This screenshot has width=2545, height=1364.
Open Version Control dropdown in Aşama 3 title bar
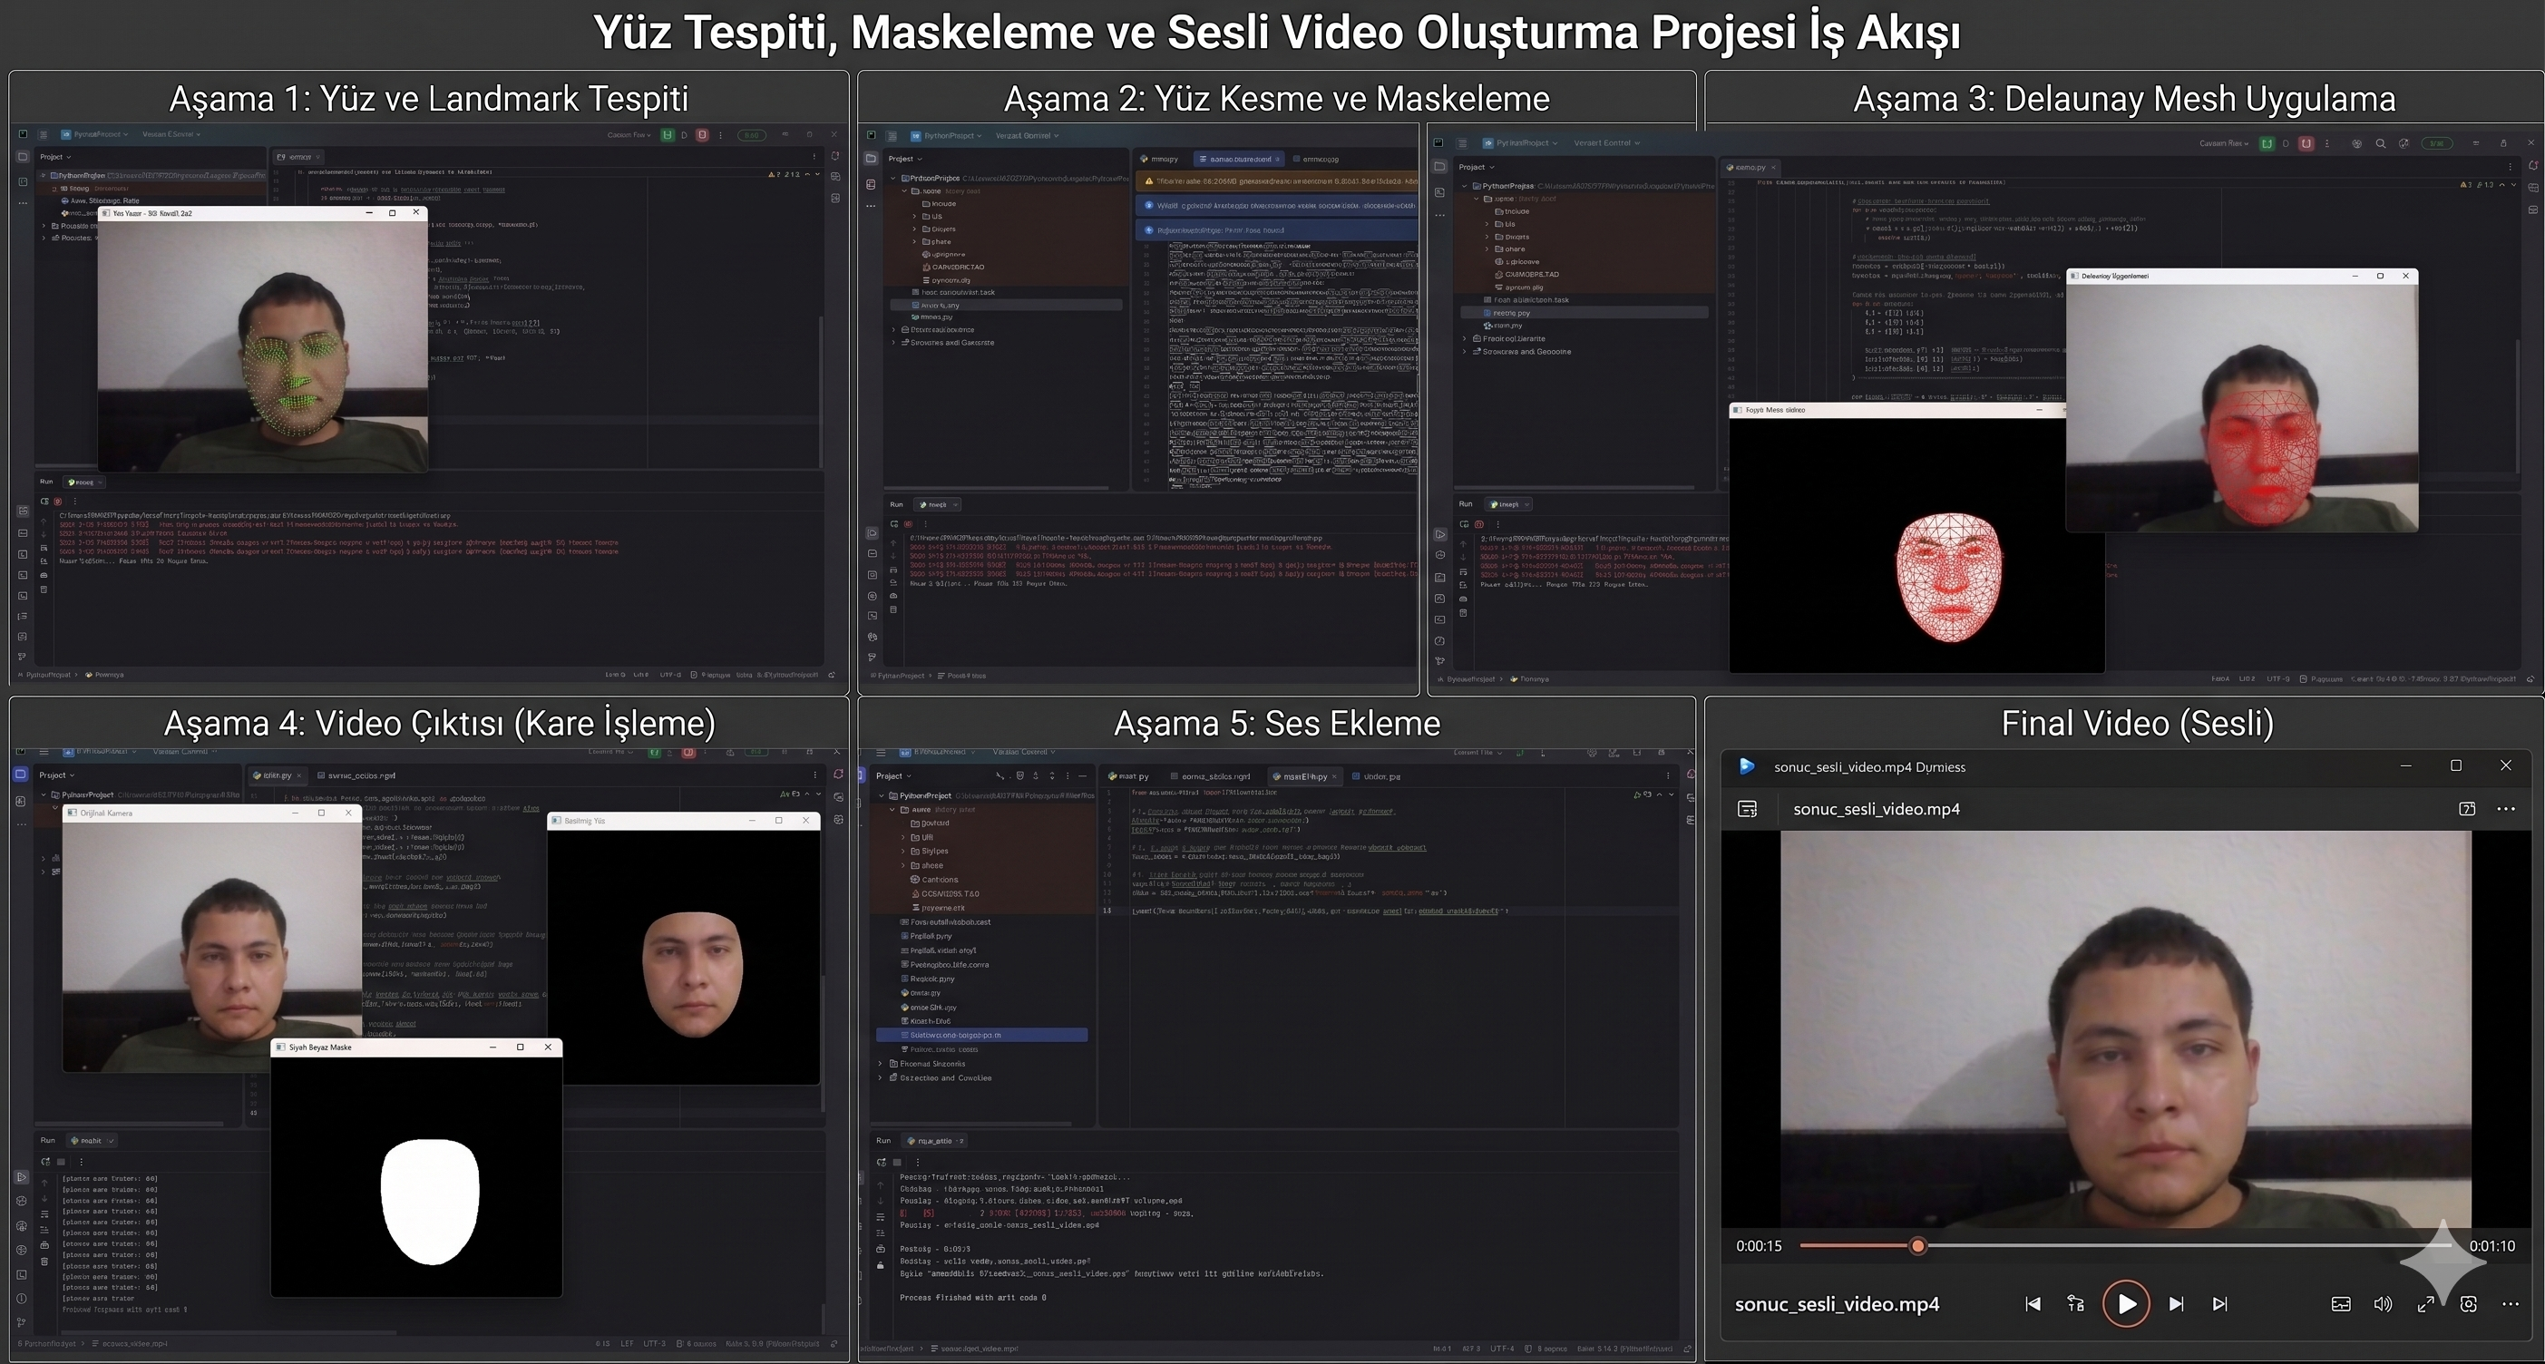(x=1606, y=143)
